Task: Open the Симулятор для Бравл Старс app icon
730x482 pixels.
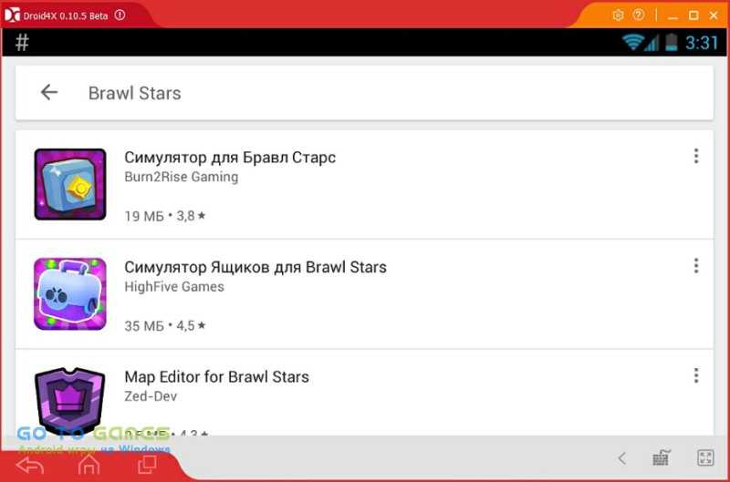Action: coord(70,184)
